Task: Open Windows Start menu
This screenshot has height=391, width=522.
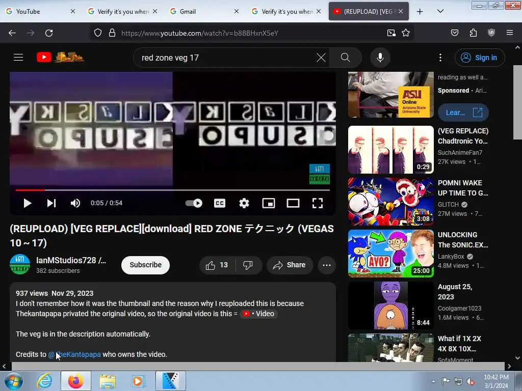Action: 13,381
